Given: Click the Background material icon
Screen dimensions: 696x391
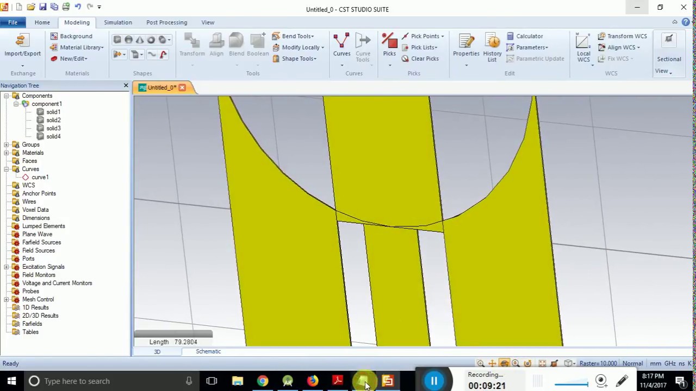Looking at the screenshot, I should click(x=54, y=36).
